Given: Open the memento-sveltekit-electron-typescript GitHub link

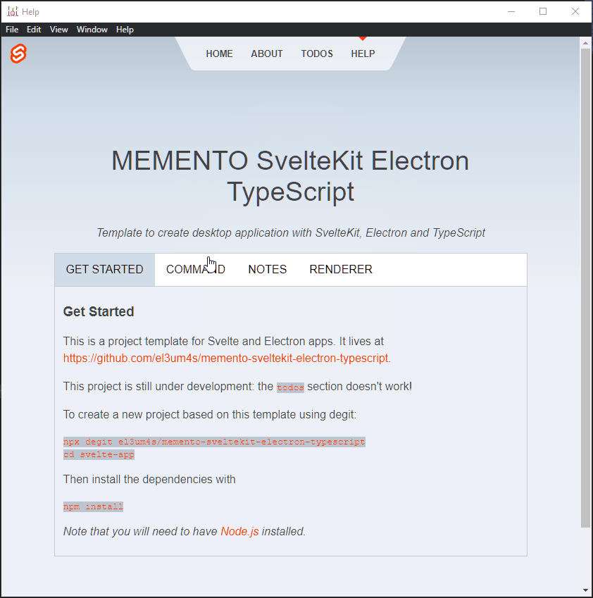Looking at the screenshot, I should pos(225,359).
